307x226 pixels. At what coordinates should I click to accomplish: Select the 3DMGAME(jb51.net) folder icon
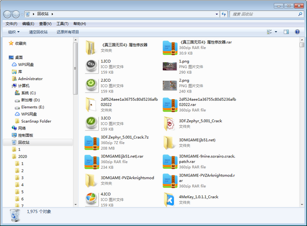[x=169, y=143]
